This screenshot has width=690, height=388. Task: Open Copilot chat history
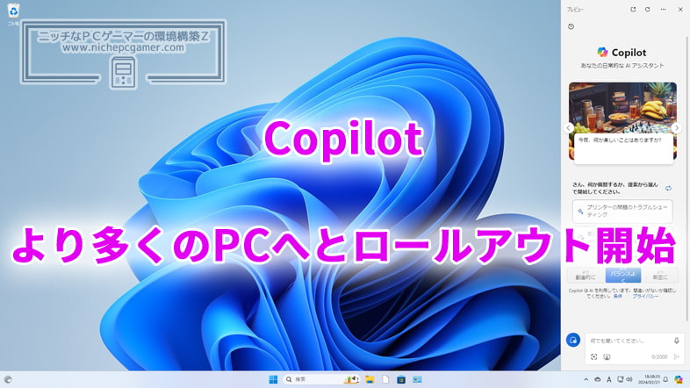point(571,26)
